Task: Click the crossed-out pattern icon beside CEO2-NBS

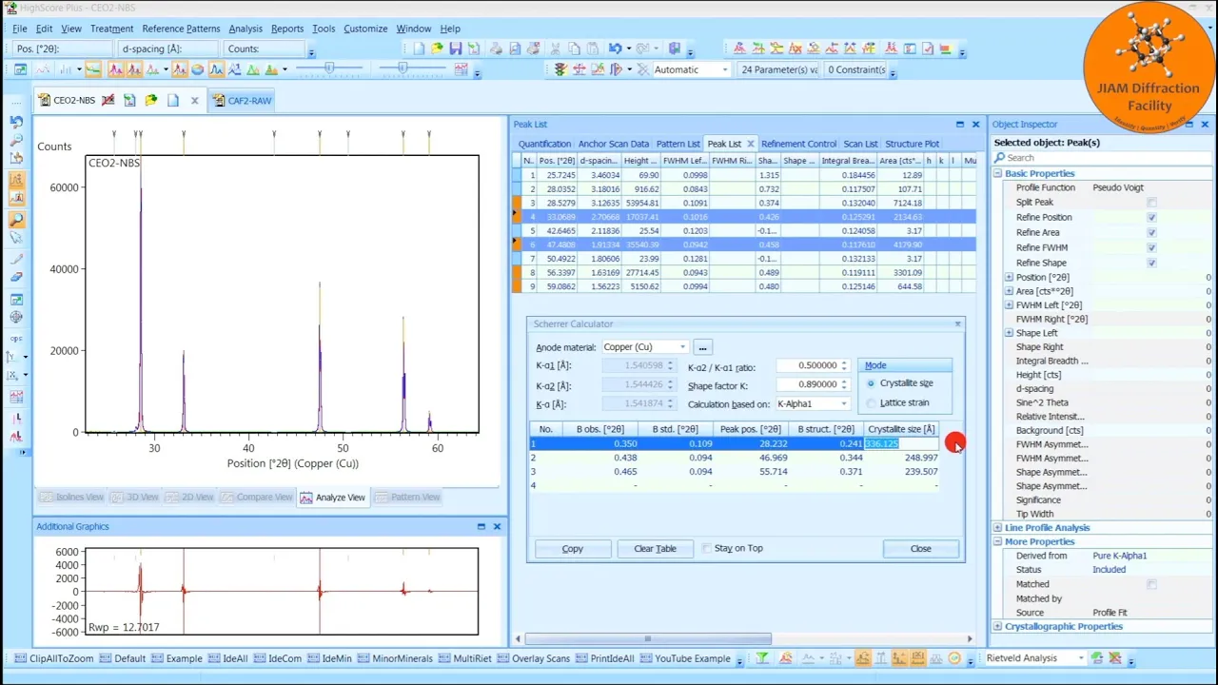Action: (x=108, y=100)
